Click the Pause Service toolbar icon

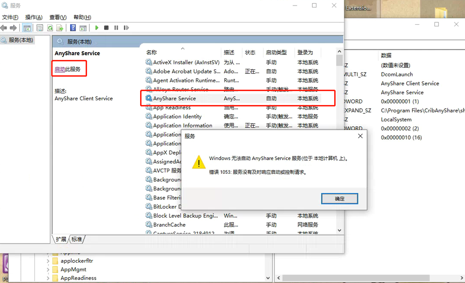[x=116, y=28]
